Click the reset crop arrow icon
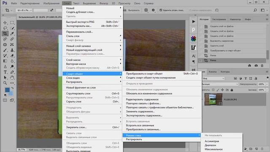The height and width of the screenshot is (152, 270). tap(217, 10)
